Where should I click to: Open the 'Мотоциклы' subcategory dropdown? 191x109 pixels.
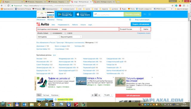click(x=48, y=37)
